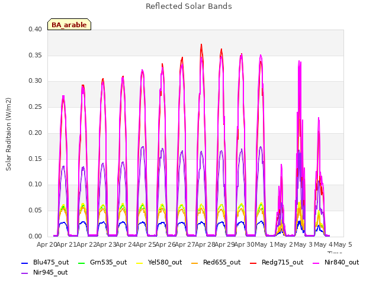Click the Nir945_out legend entry
Screen dimensions: 379x284
point(44,273)
